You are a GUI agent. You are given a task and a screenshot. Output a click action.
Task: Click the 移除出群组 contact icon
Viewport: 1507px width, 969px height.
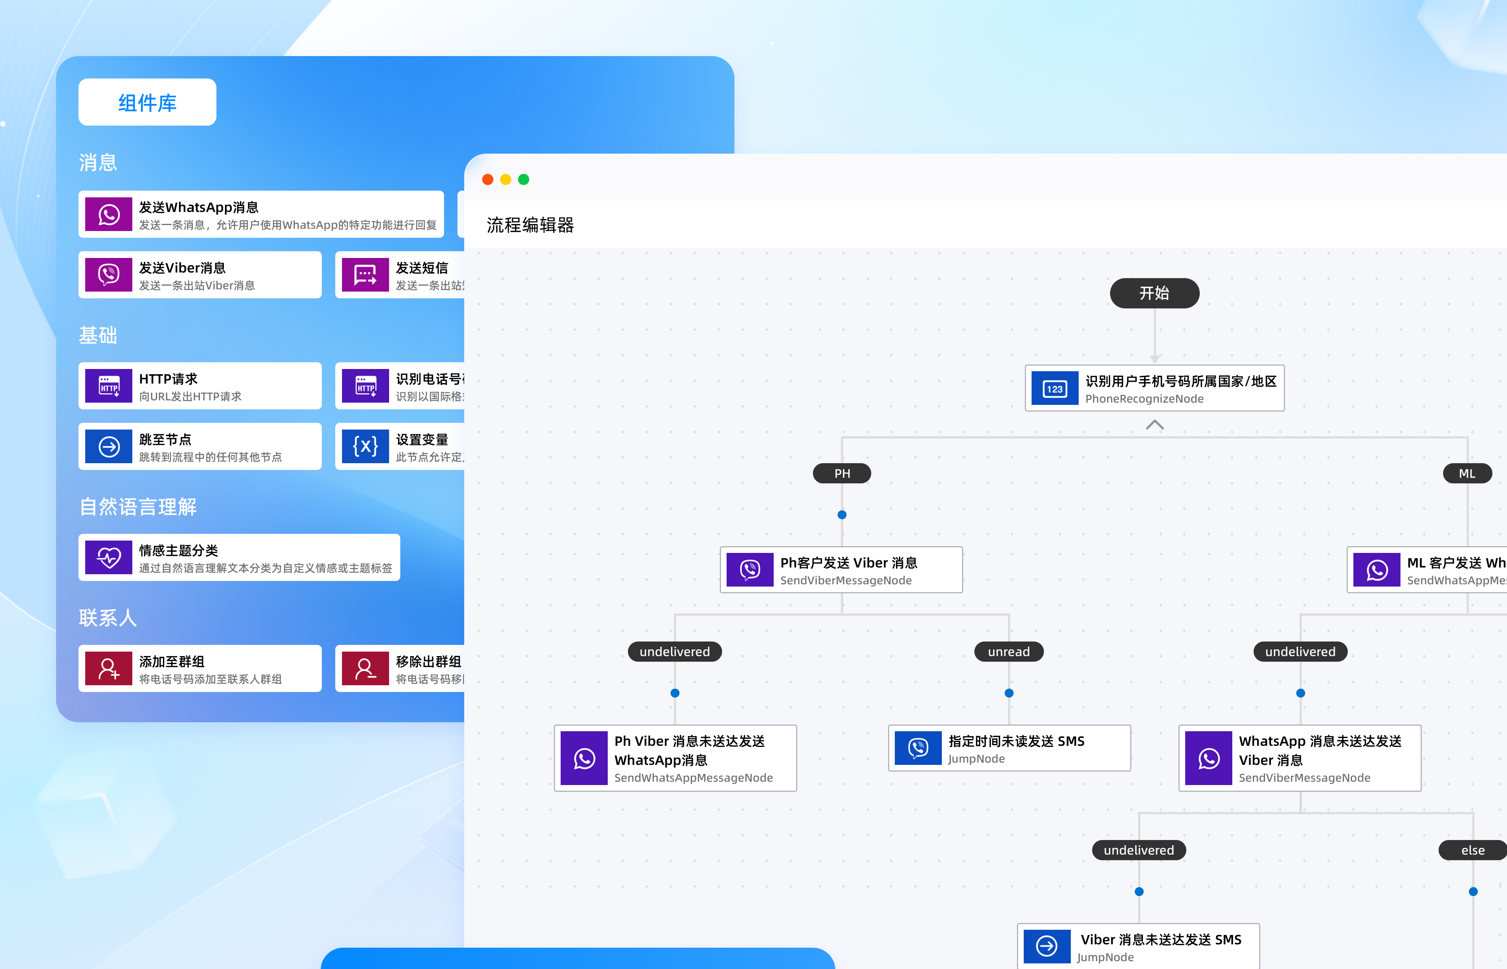click(x=366, y=668)
